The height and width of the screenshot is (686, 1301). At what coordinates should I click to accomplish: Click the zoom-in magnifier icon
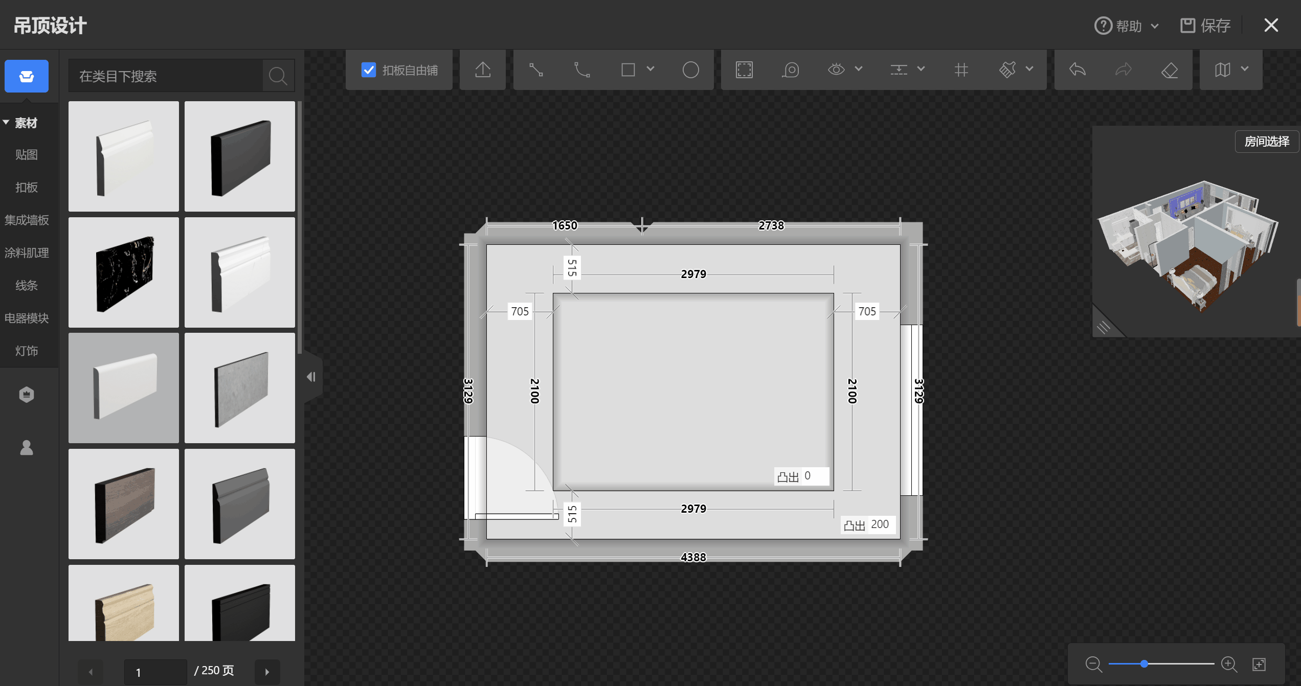click(1228, 664)
